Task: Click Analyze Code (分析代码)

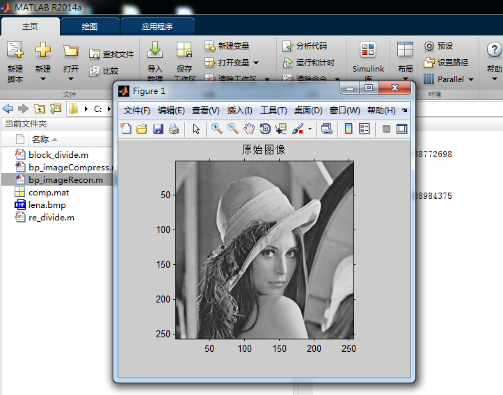Action: (x=305, y=46)
